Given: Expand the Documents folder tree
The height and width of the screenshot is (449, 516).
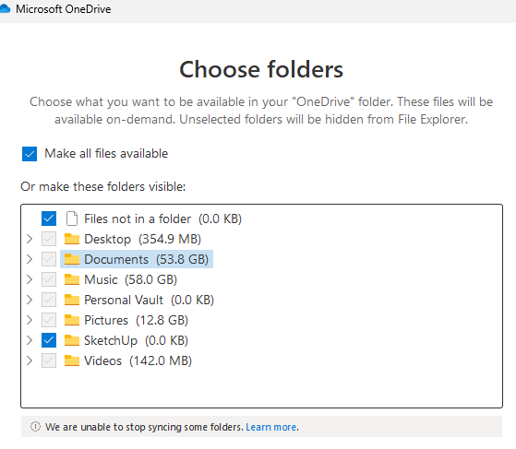Looking at the screenshot, I should coord(30,259).
